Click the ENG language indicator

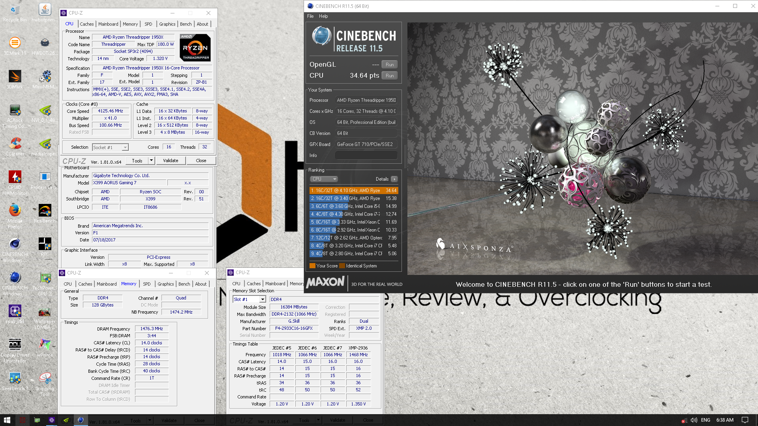pyautogui.click(x=705, y=420)
